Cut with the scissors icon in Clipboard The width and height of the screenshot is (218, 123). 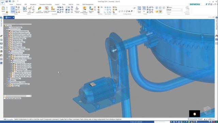point(7,8)
